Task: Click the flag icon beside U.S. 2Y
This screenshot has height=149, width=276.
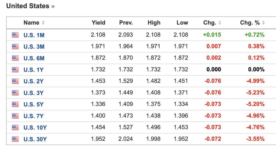Action: pyautogui.click(x=15, y=81)
